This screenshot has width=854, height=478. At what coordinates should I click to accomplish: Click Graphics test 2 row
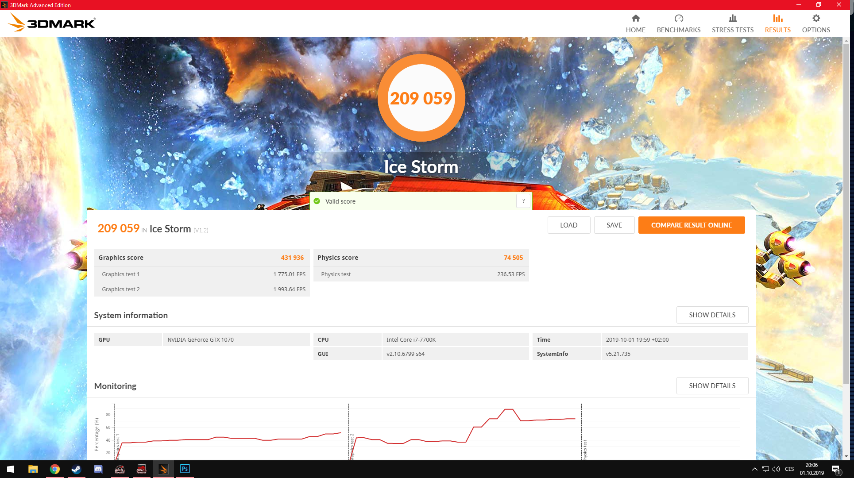[x=202, y=289]
